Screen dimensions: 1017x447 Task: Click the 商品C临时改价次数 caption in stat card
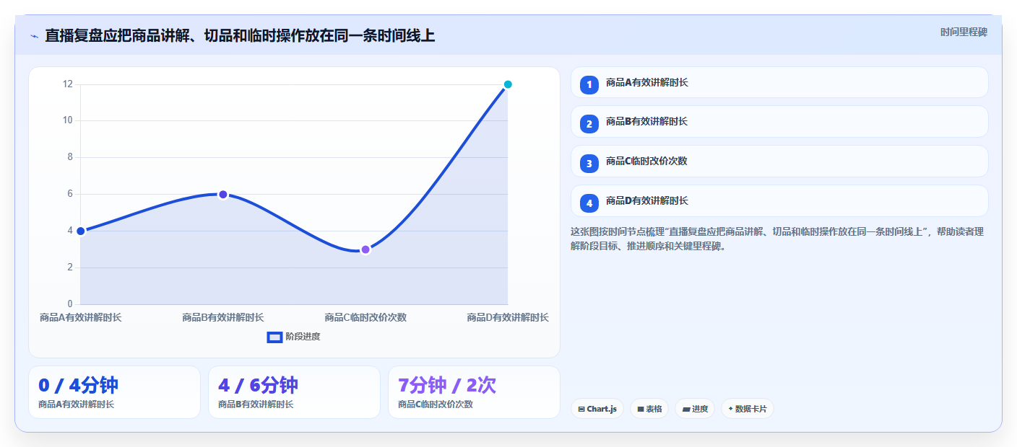(x=436, y=404)
